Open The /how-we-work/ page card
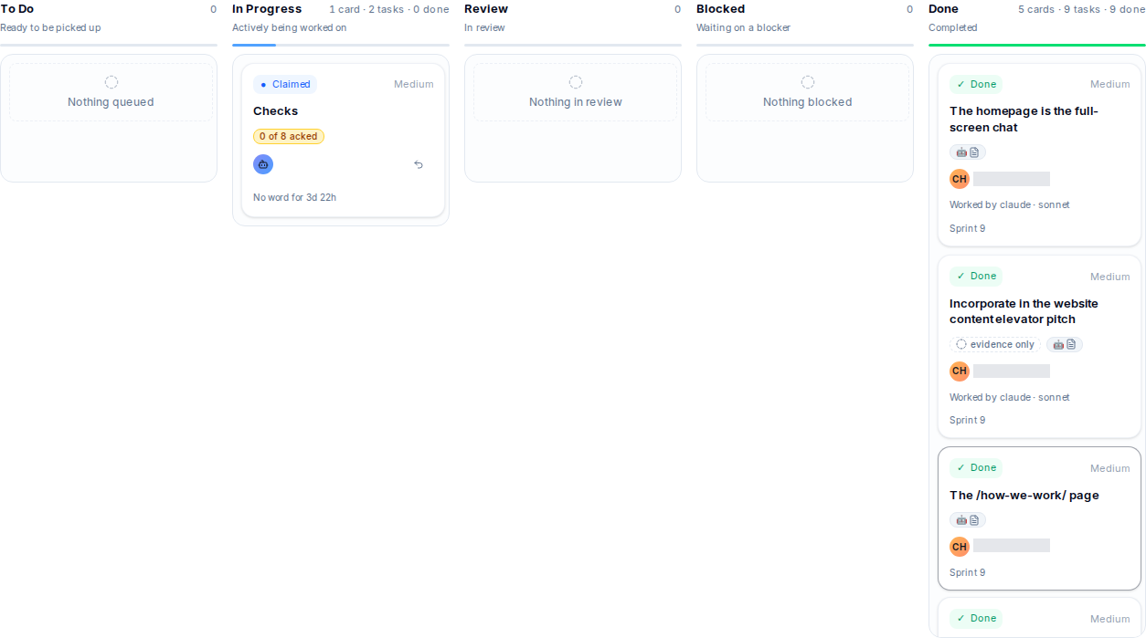This screenshot has height=638, width=1146. [x=1024, y=496]
